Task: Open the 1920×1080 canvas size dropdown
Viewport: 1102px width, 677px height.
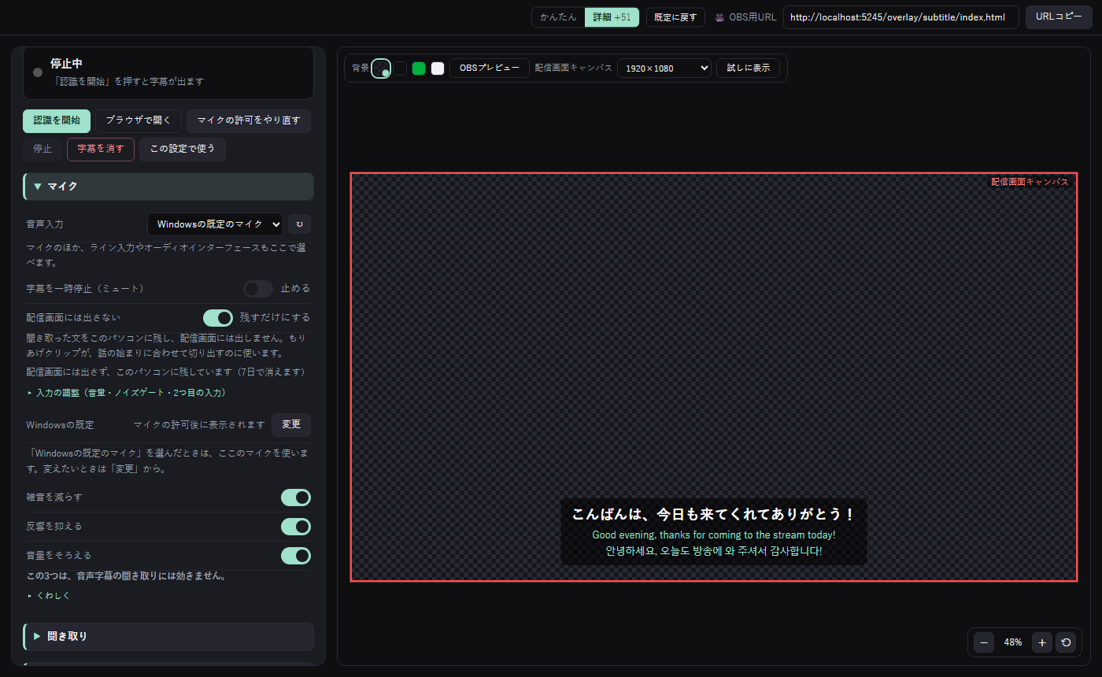Action: click(x=664, y=68)
